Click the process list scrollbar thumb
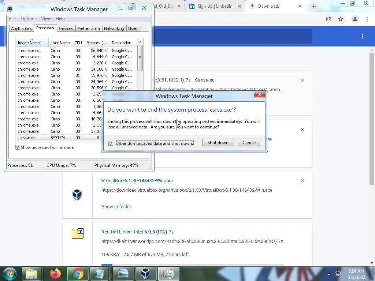 [140, 58]
